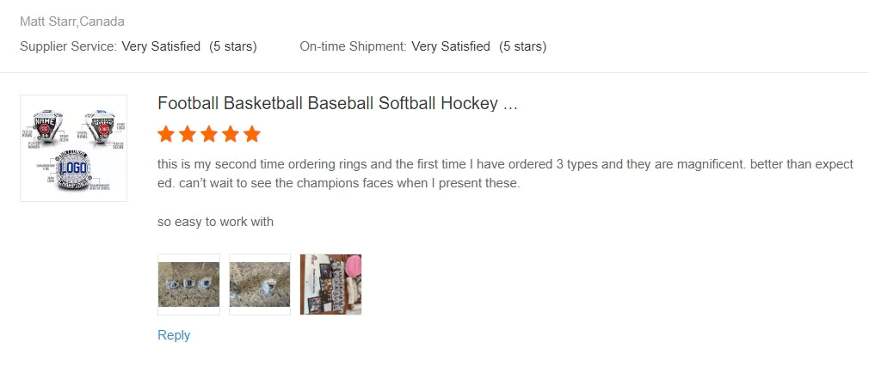869x367 pixels.
Task: Click the Supplier Service label
Action: point(68,46)
